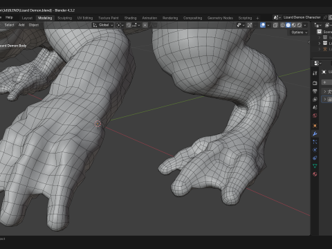Expand the first greyed collection in outliner
Viewport: 332px width, 249px height.
320,37
